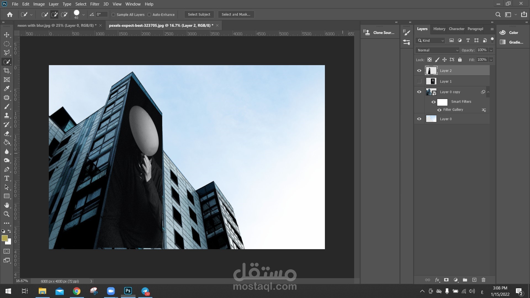Click the foreground color swatch
530x298 pixels.
4,238
